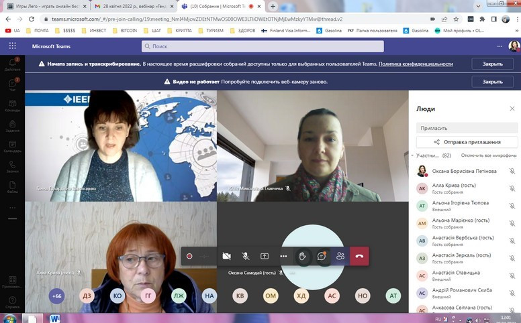The height and width of the screenshot is (323, 521).
Task: Open more actions menu in meeting toolbar
Action: 283,256
